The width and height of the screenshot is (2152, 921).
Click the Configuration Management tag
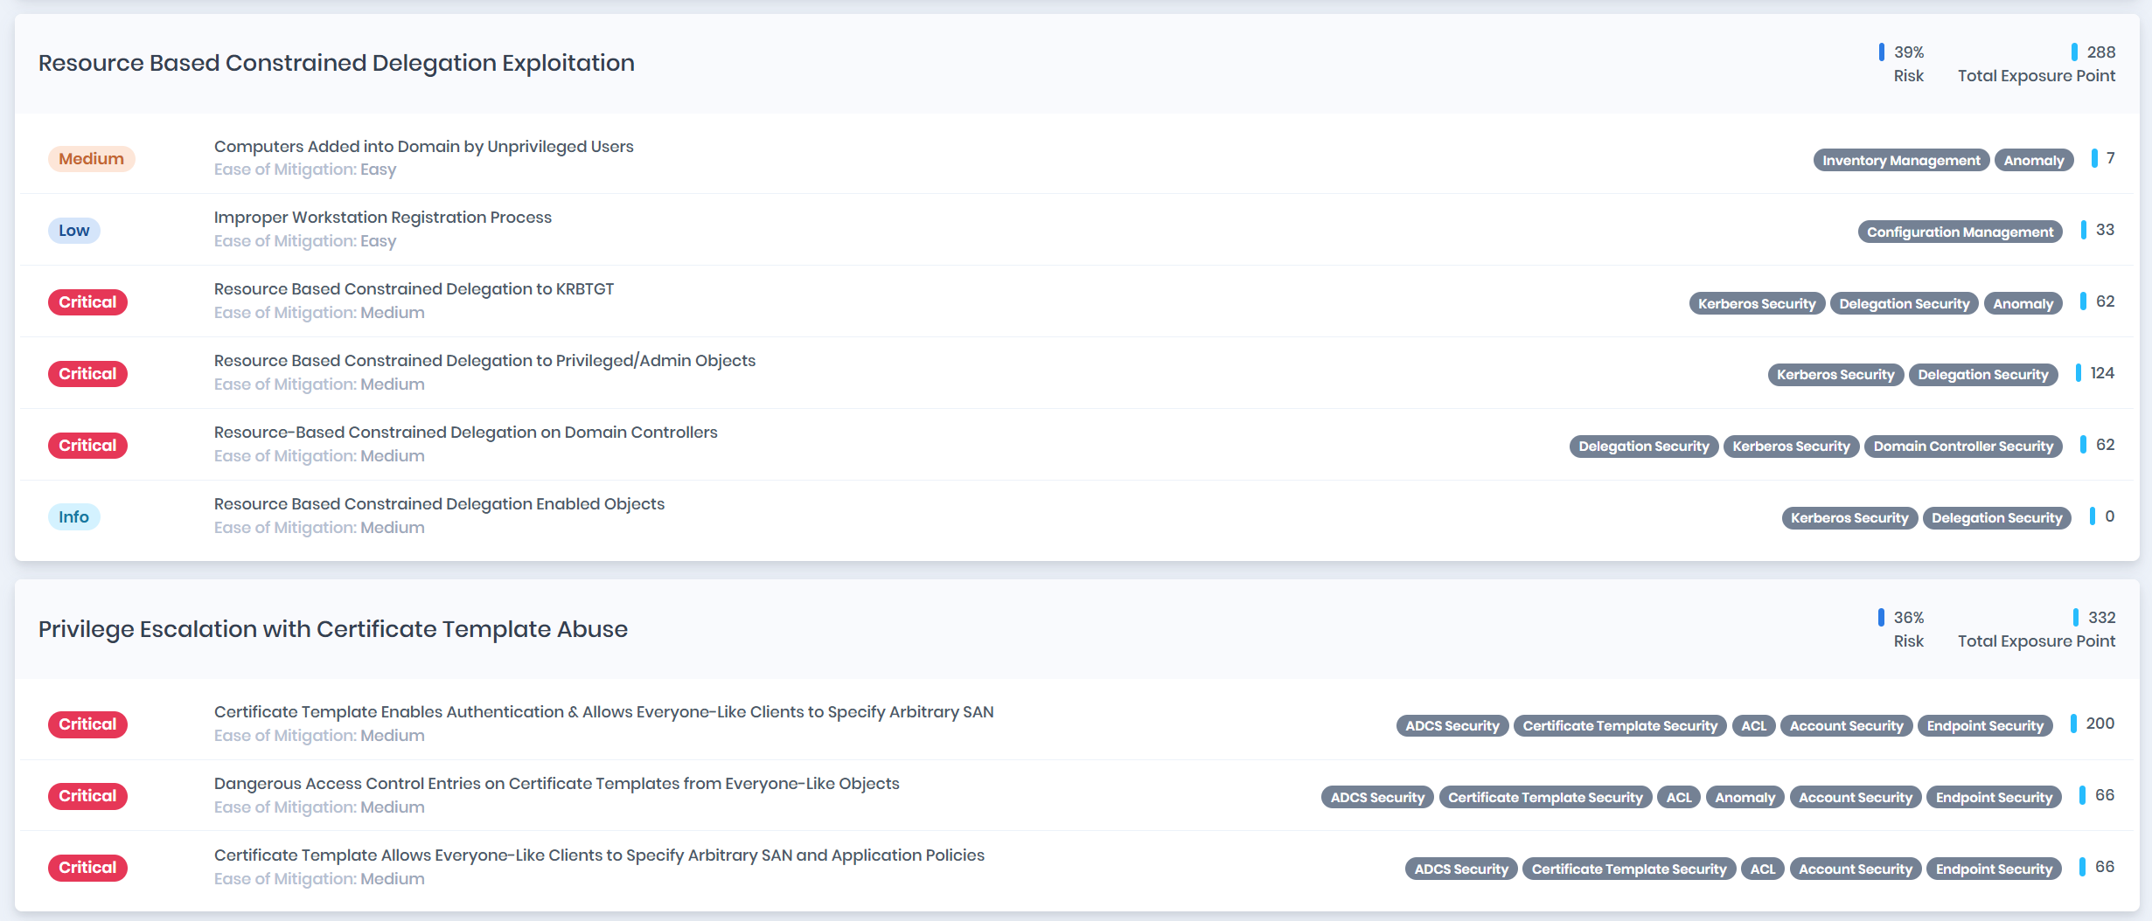point(1959,232)
